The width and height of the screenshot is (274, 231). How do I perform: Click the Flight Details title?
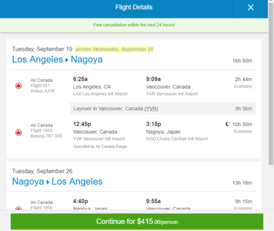click(134, 7)
